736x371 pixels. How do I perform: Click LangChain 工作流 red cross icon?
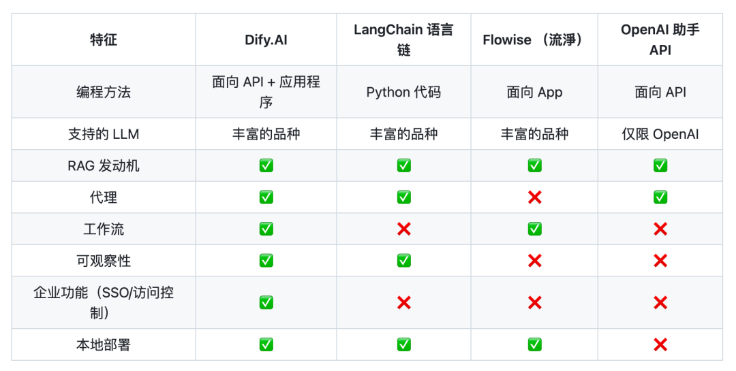point(403,229)
